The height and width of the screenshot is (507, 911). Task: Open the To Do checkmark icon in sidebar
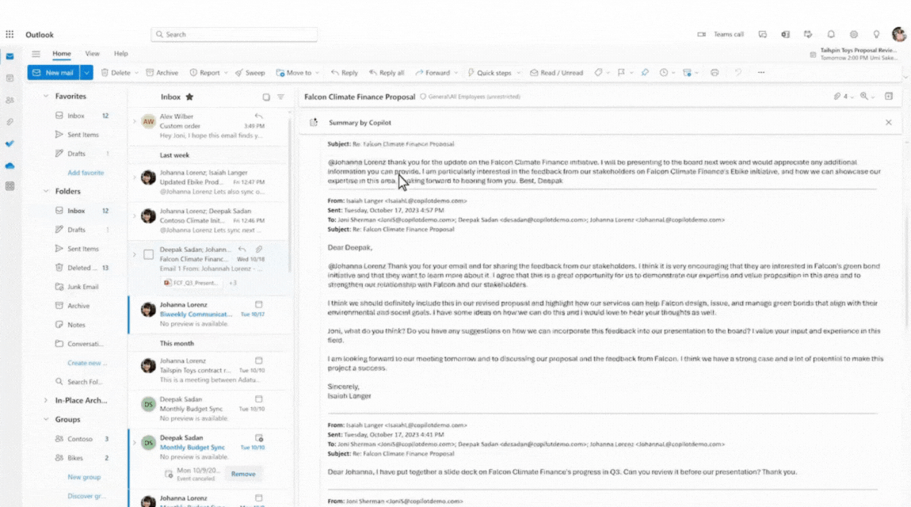(10, 143)
